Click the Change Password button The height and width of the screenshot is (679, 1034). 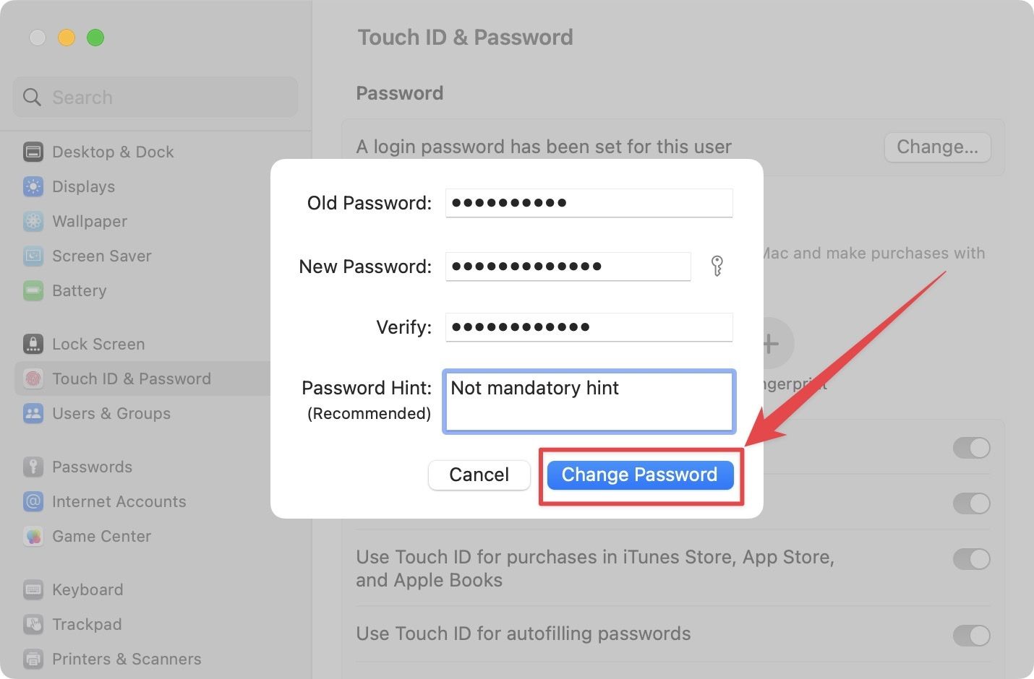(x=639, y=475)
